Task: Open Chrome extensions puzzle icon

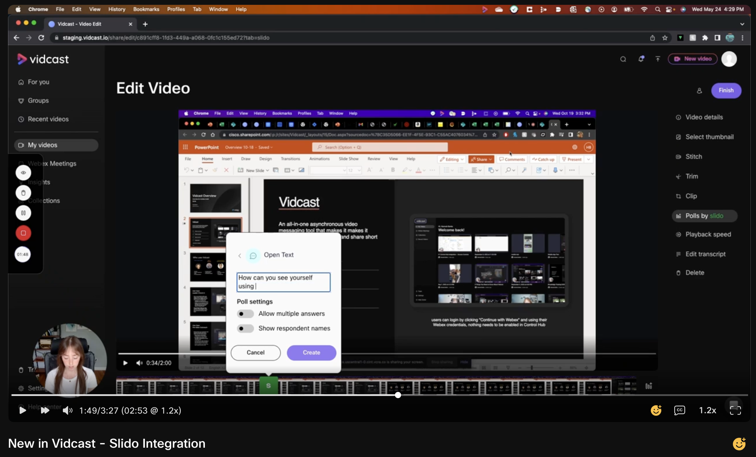Action: (x=705, y=38)
